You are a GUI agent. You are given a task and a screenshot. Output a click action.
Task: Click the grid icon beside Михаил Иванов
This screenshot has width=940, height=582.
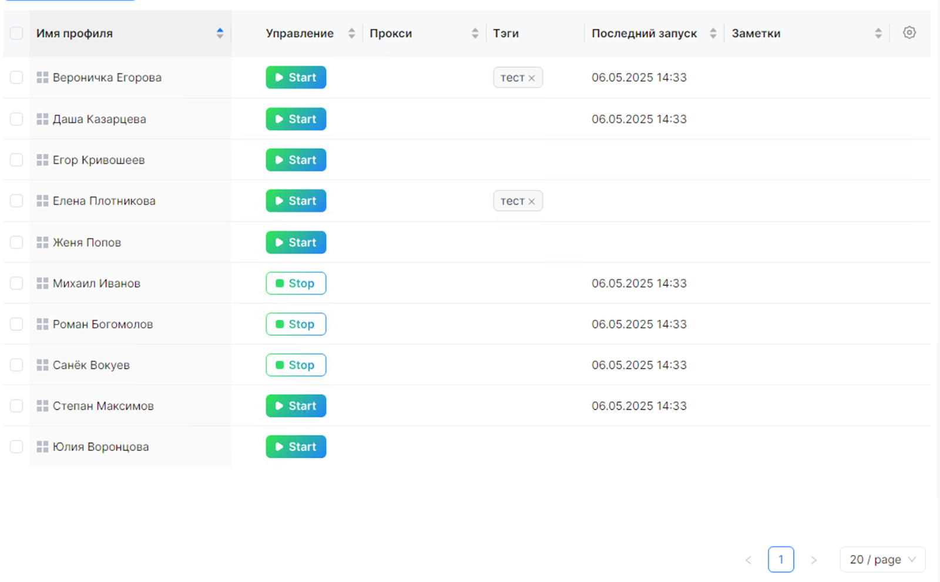pyautogui.click(x=42, y=283)
